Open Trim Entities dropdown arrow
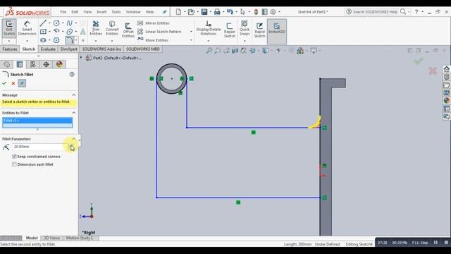The image size is (451, 254). 96,41
